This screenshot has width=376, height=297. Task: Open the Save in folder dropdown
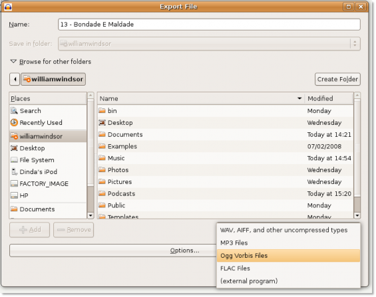pos(209,44)
